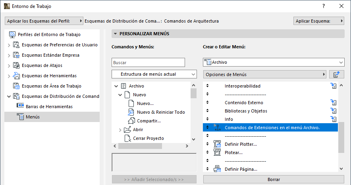Click the icon button right of Opciones de Menús

(336, 74)
